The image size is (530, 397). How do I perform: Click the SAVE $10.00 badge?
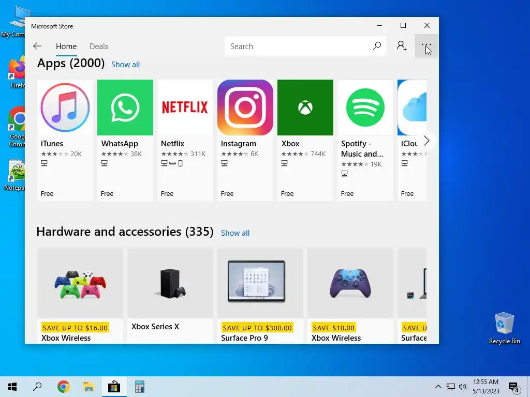[334, 327]
